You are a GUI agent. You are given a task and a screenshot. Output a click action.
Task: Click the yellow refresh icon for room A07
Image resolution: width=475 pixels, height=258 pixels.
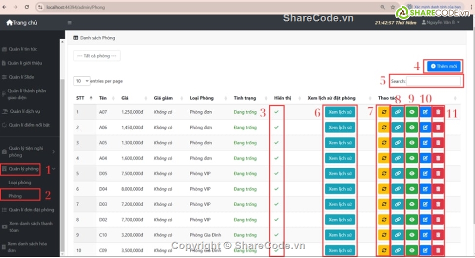pyautogui.click(x=384, y=112)
